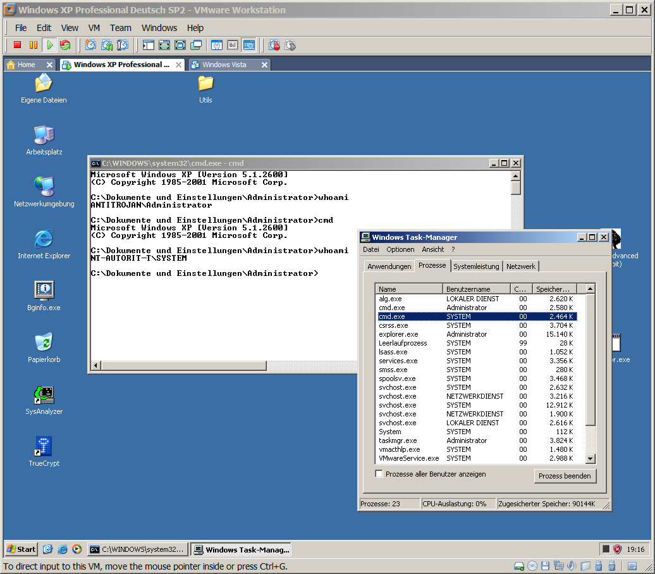This screenshot has height=574, width=655.
Task: Click the Windows Start button
Action: click(20, 549)
